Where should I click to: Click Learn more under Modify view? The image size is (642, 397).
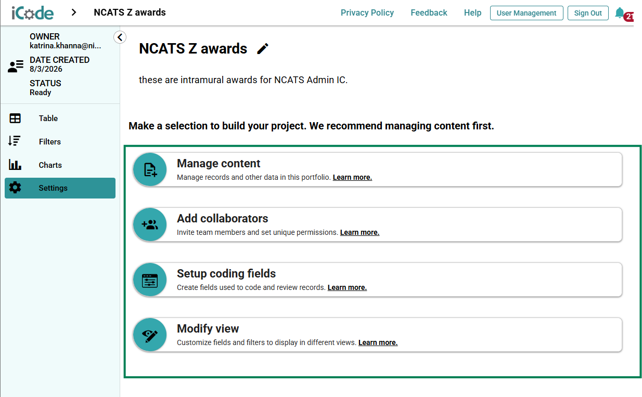tap(378, 342)
